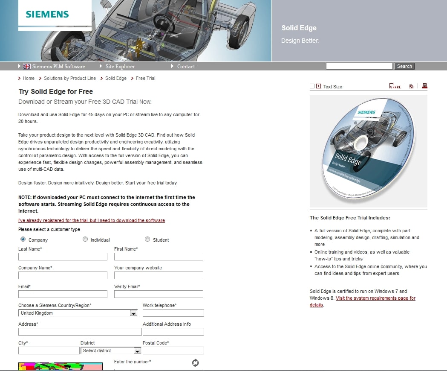This screenshot has width=447, height=371.
Task: Go to Home breadcrumb
Action: [29, 78]
